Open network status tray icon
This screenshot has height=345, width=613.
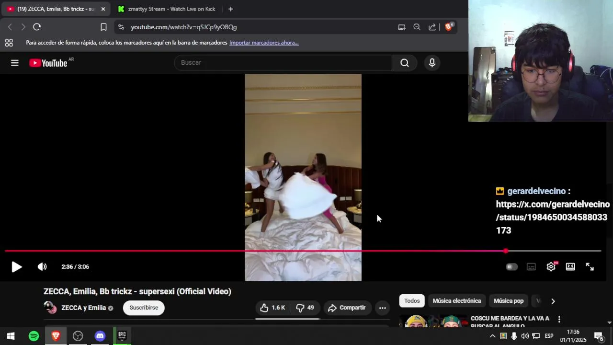click(536, 336)
